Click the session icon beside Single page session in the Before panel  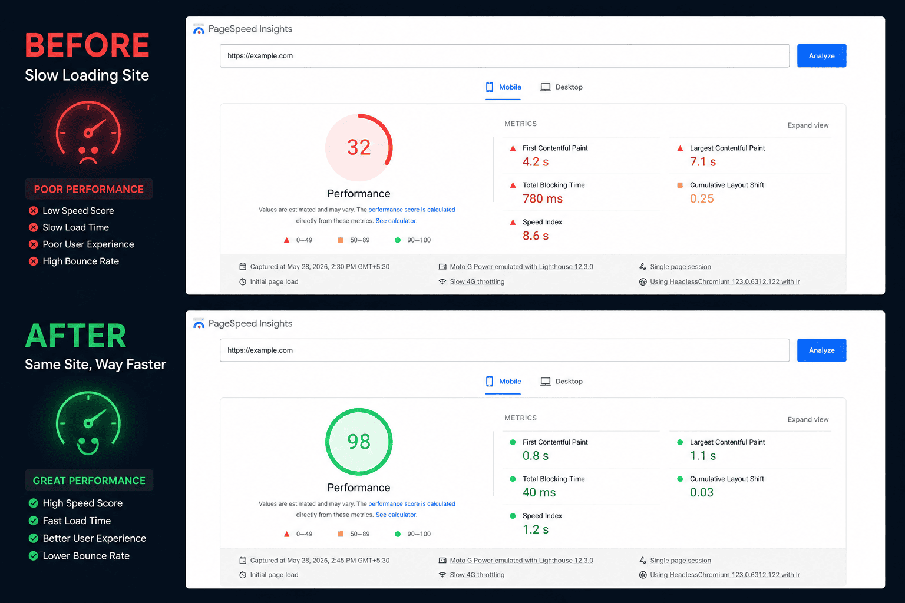click(x=643, y=267)
